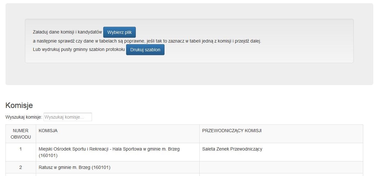Click the empty chairman cell in Ratusz row
This screenshot has width=379, height=176.
pos(281,167)
